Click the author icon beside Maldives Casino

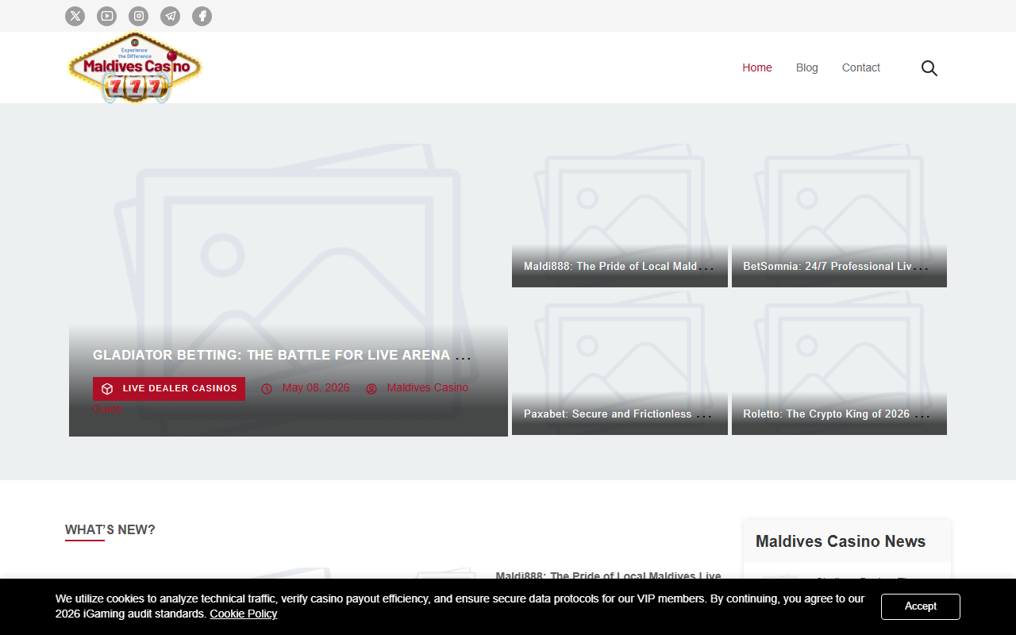click(x=371, y=389)
